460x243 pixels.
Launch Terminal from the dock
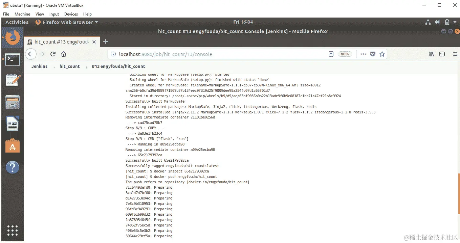13,59
